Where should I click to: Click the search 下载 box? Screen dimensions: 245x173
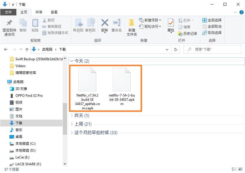(x=212, y=49)
